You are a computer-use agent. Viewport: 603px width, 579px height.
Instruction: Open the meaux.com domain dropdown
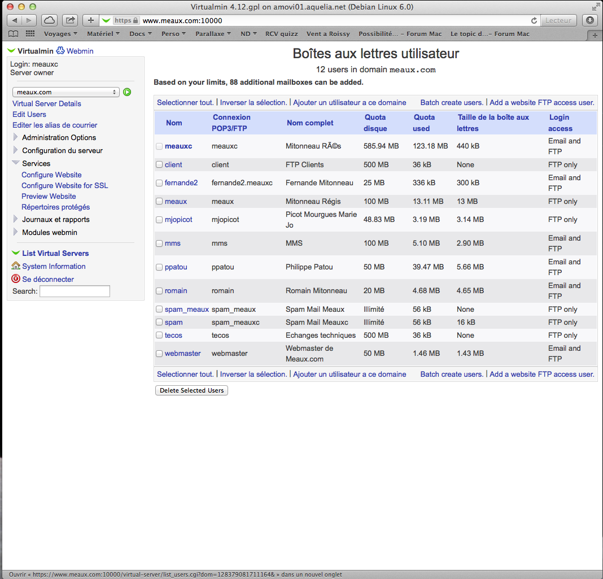65,92
